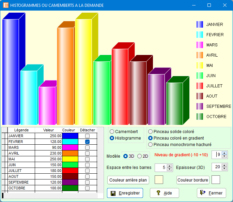Select the Camembert chart option
The image size is (233, 202).
click(x=112, y=131)
